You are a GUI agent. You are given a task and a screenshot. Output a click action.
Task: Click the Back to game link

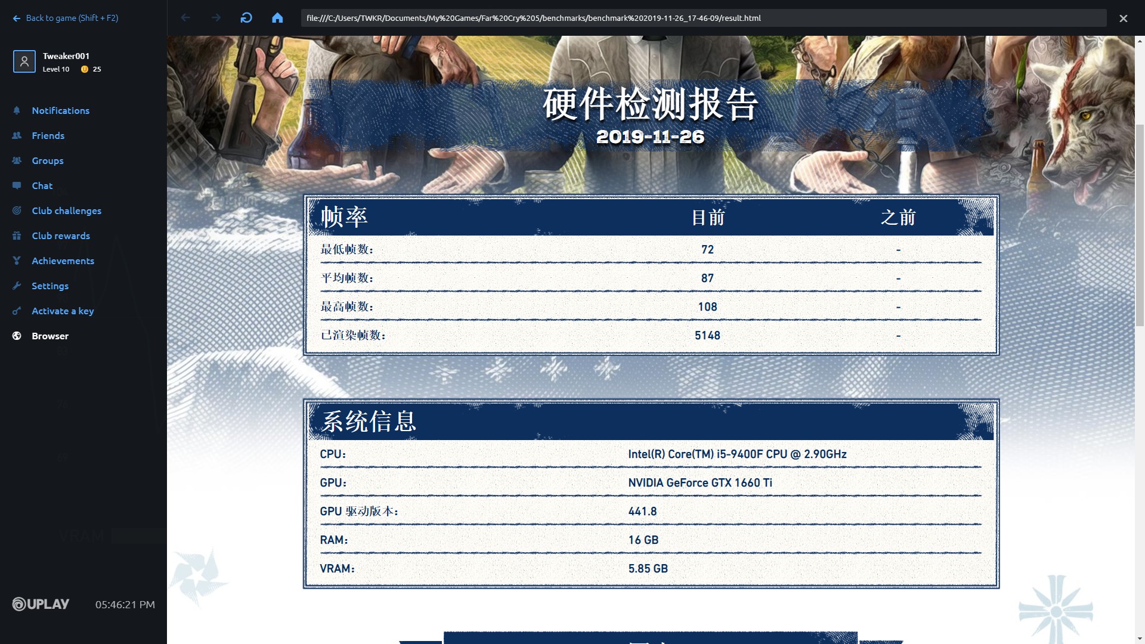[x=66, y=18]
